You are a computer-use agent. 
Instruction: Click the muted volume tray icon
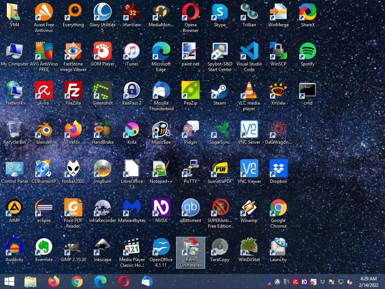click(x=350, y=282)
